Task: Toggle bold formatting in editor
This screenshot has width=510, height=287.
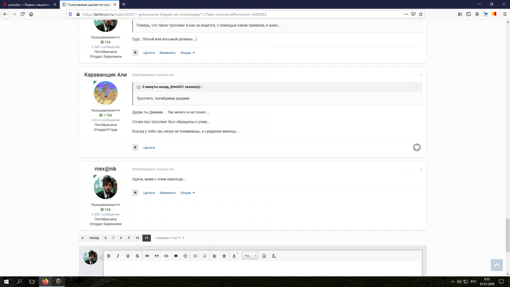Action: pos(109,256)
